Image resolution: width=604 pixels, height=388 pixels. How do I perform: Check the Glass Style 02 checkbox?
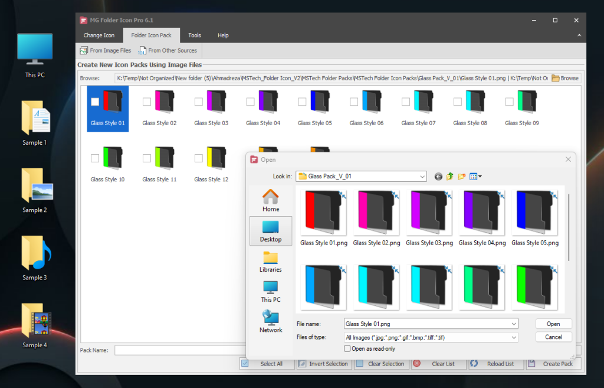click(146, 102)
